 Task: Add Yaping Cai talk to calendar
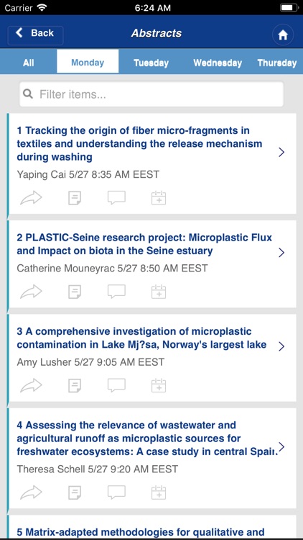(x=159, y=198)
